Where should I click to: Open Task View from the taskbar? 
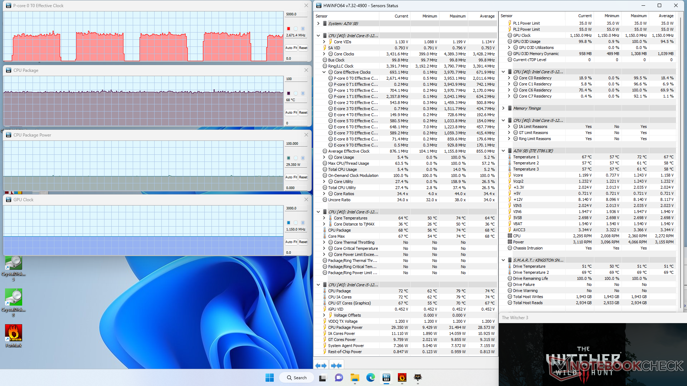pyautogui.click(x=323, y=377)
